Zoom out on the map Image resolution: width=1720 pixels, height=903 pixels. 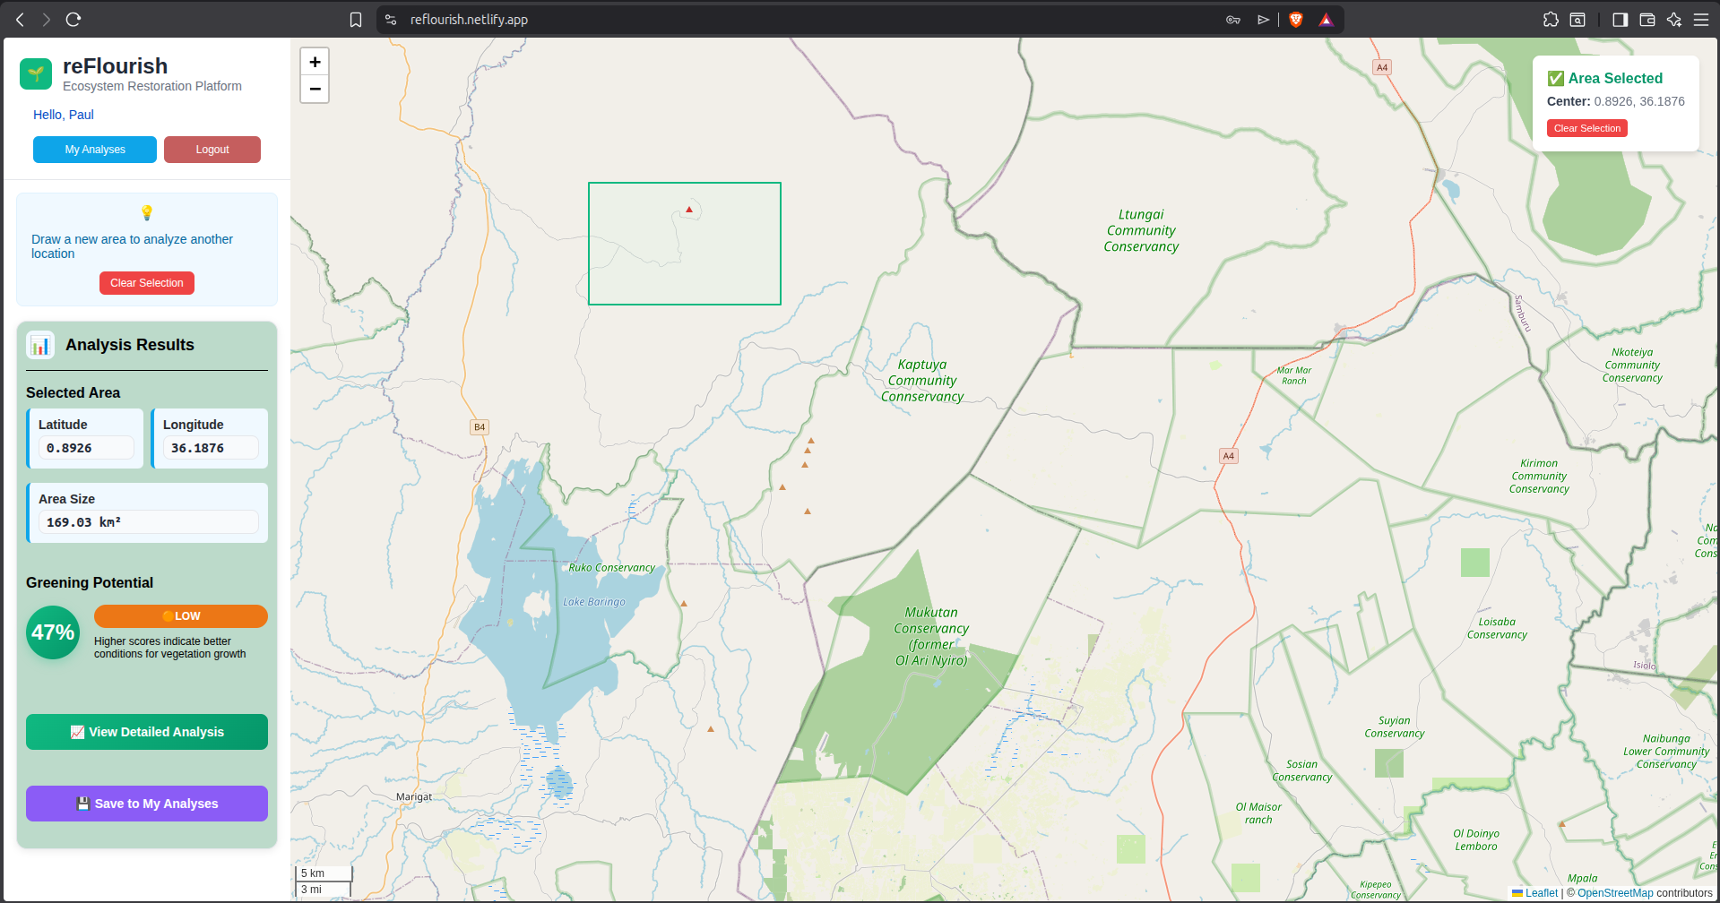[315, 89]
